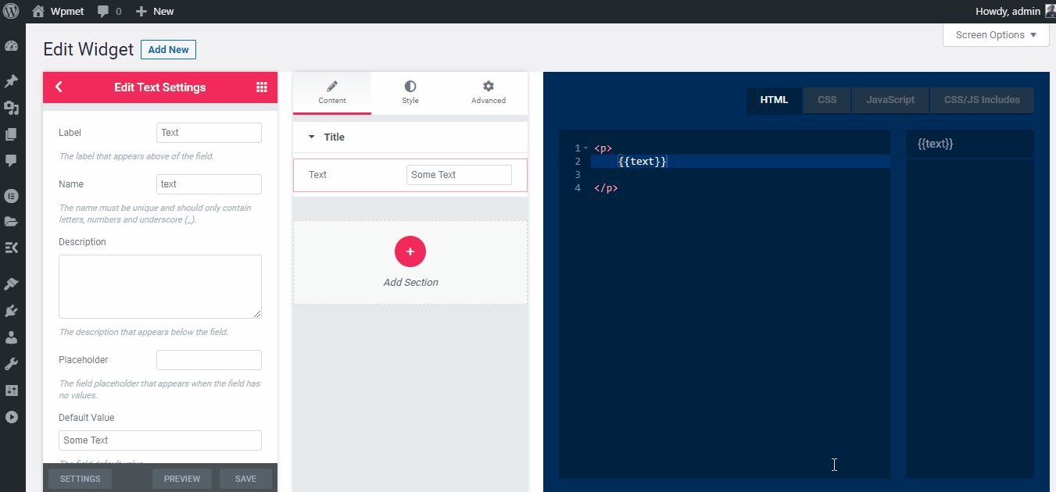Edit the Name field
The height and width of the screenshot is (492, 1056).
tap(209, 184)
